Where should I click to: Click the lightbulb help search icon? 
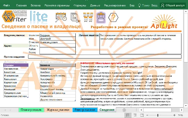[x=139, y=6]
